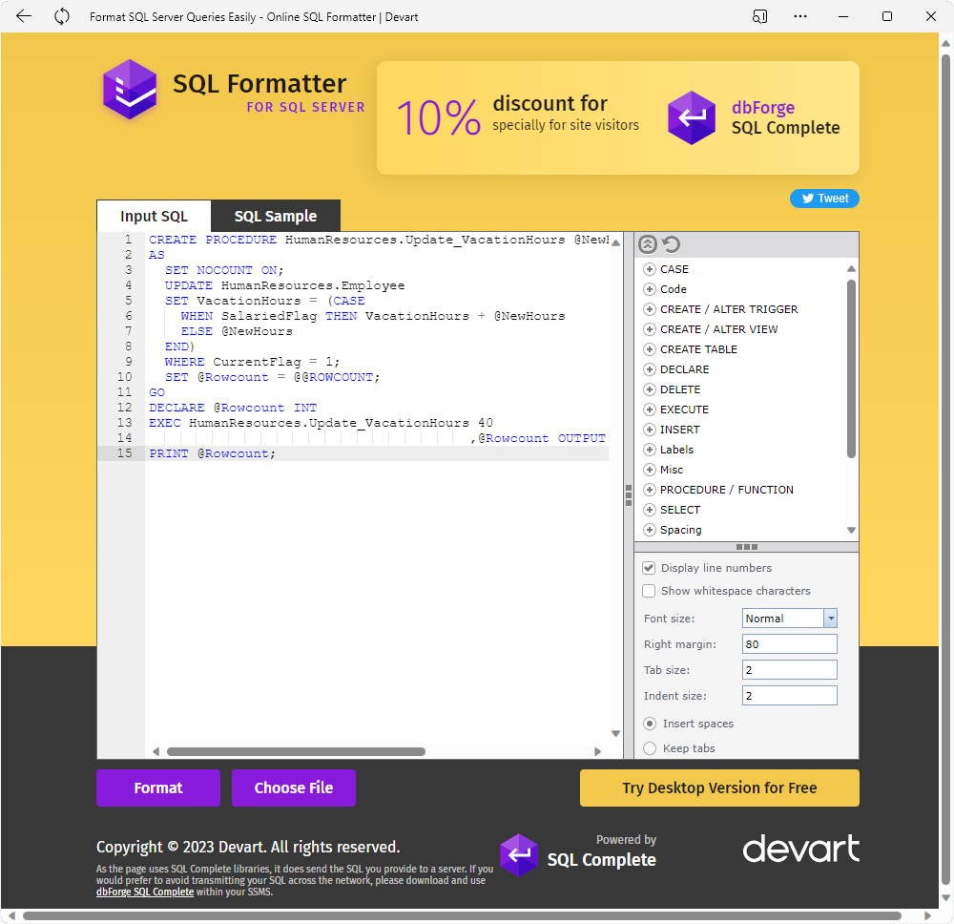Expand the PROCEDURE / FUNCTION group

pyautogui.click(x=650, y=490)
